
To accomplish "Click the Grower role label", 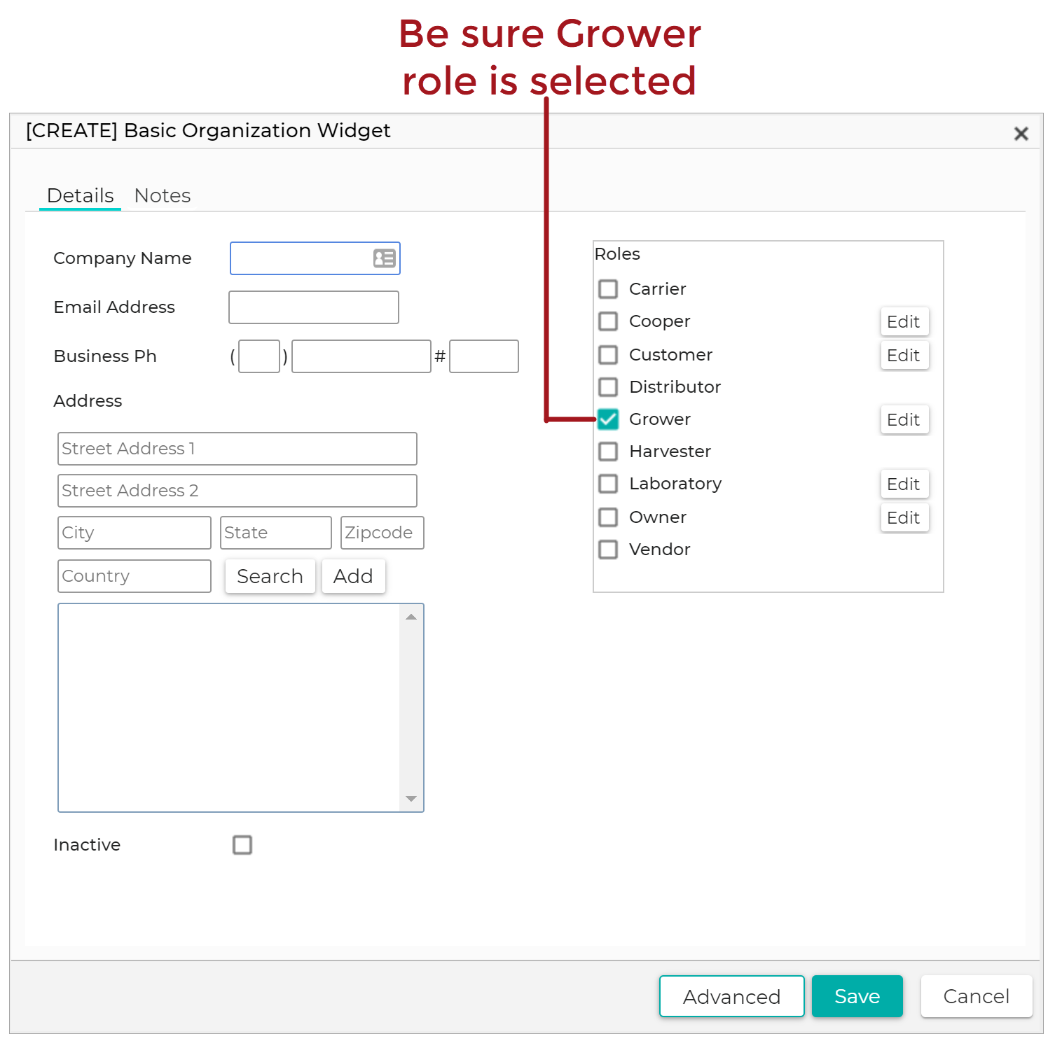I will (x=660, y=419).
